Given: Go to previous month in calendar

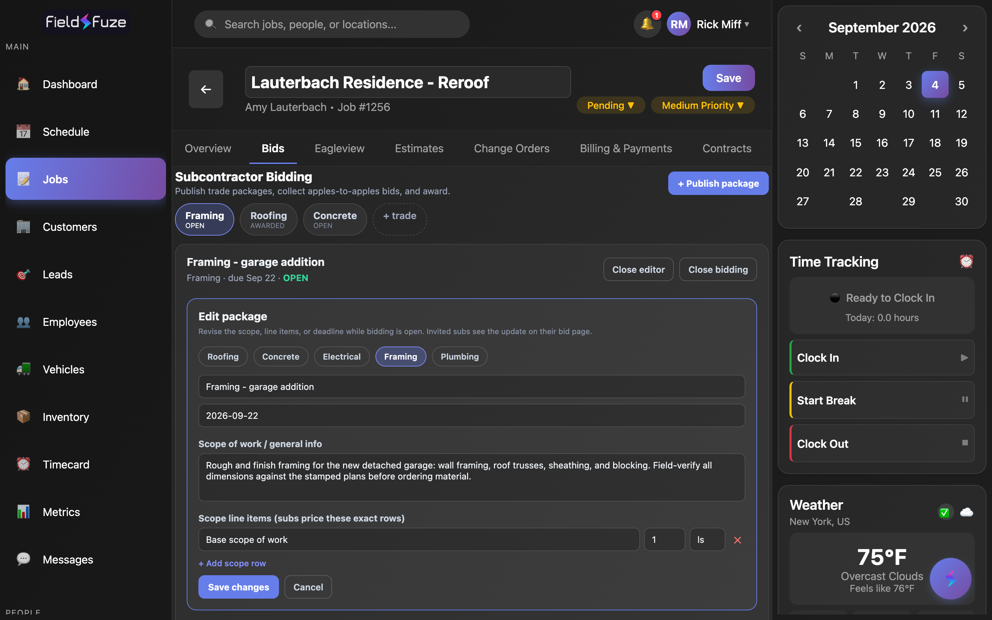Looking at the screenshot, I should tap(799, 28).
